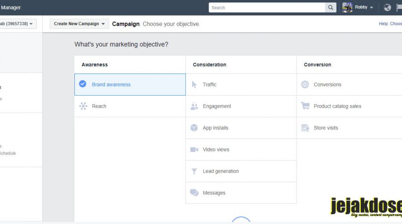
Task: Click the Product catalog sales cart icon
Action: click(305, 106)
